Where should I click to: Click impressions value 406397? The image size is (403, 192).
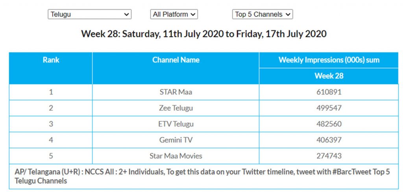point(329,140)
